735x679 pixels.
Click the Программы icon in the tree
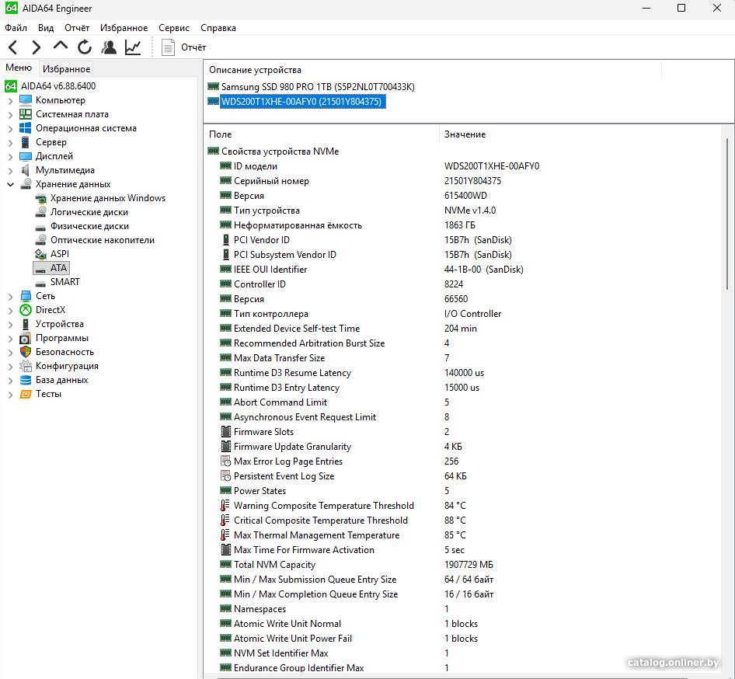26,338
